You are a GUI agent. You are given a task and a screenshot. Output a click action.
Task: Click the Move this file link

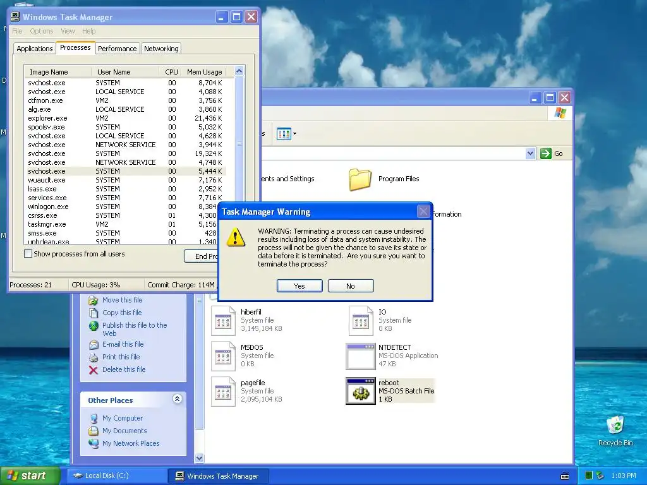tap(122, 300)
